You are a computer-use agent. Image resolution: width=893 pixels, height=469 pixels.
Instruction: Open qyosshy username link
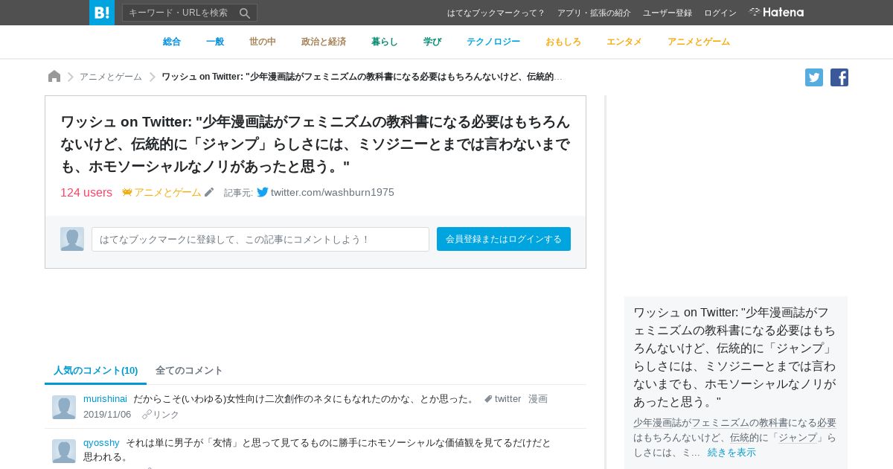coord(101,443)
